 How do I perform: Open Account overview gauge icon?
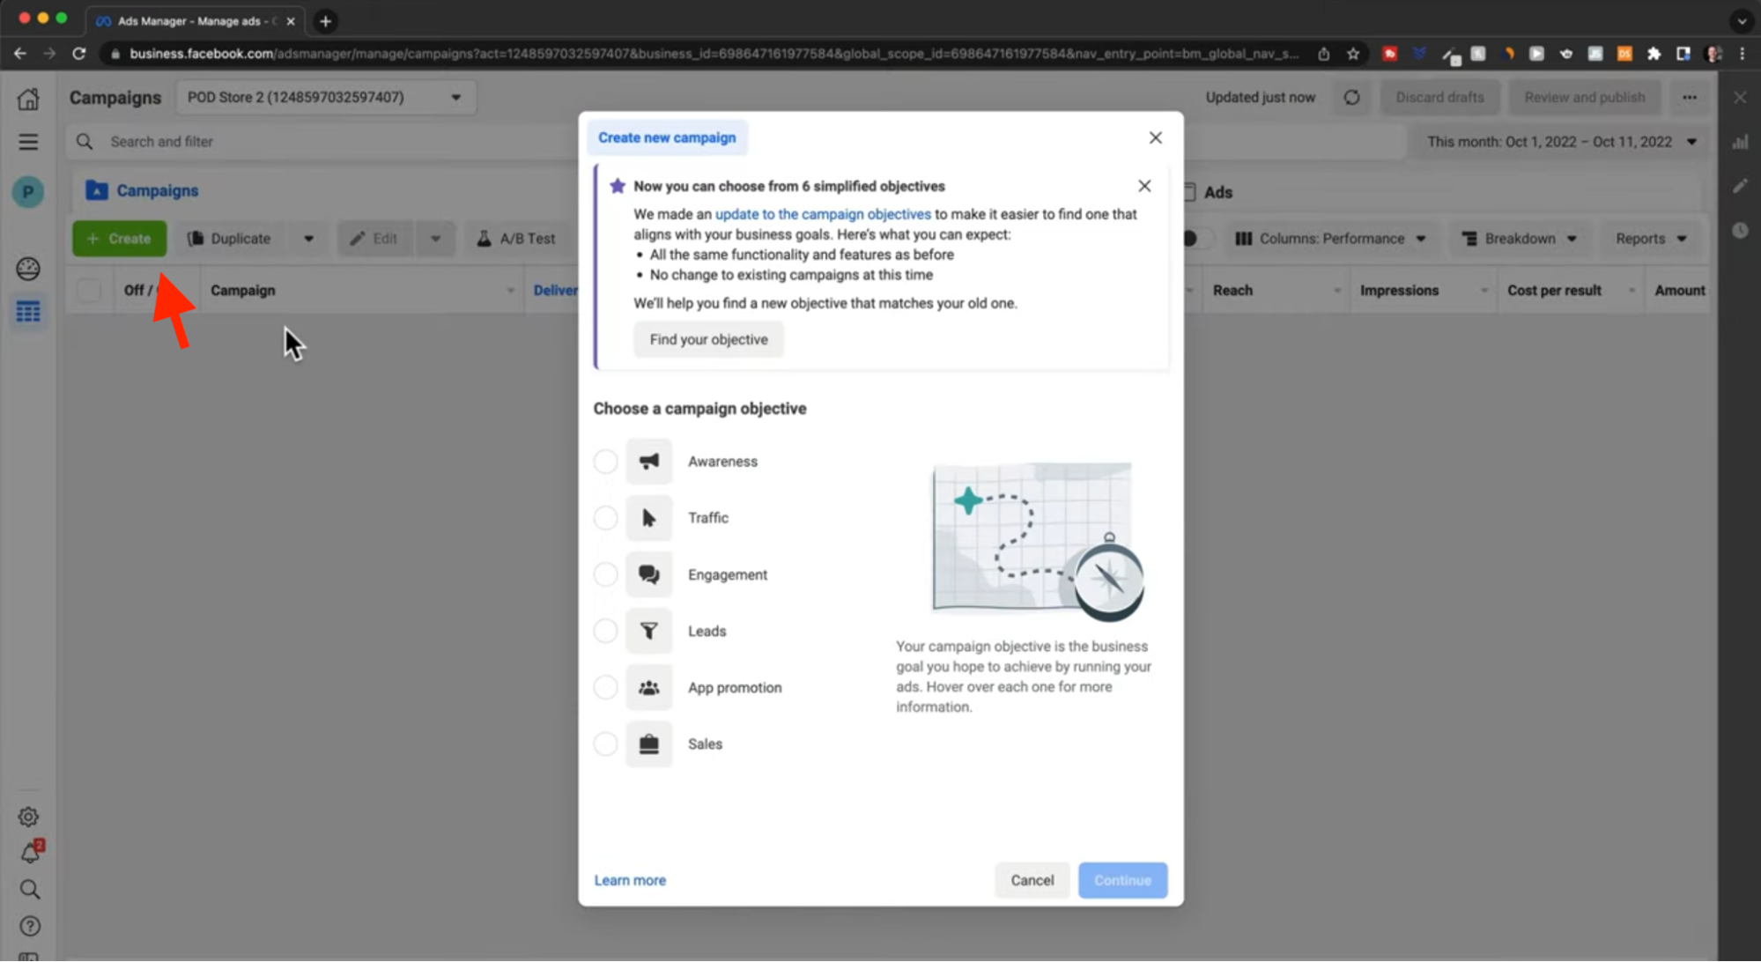[28, 268]
